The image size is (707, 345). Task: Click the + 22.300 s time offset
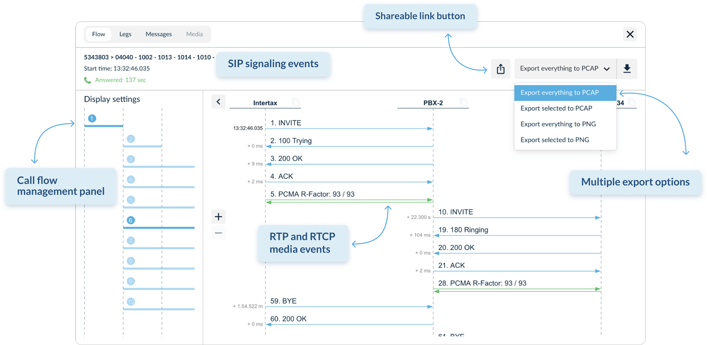coord(419,217)
